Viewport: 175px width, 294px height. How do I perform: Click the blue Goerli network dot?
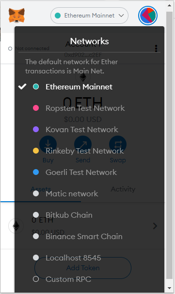click(x=36, y=172)
